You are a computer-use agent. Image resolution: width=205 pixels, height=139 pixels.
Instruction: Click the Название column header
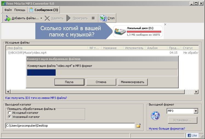click(113, 48)
